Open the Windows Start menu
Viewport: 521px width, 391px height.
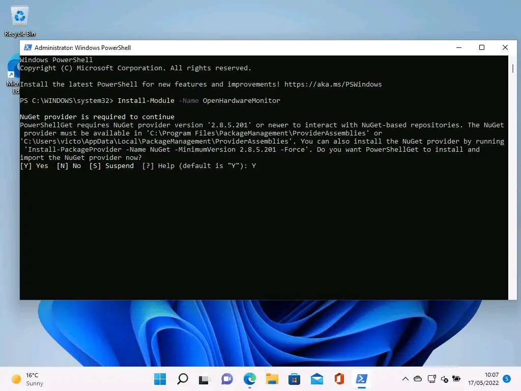(160, 379)
